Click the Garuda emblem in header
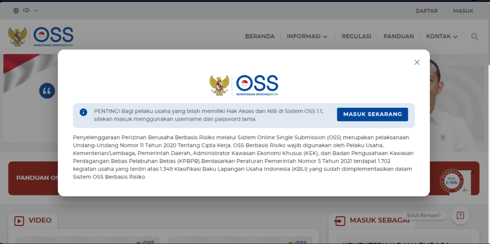490x244 pixels. pyautogui.click(x=18, y=36)
